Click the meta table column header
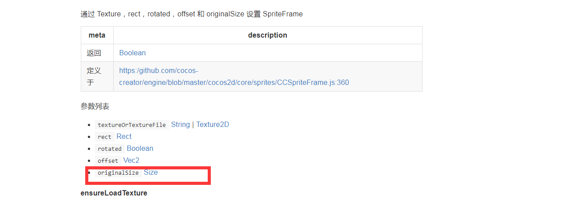Screen dimensions: 585x203 tap(97, 35)
